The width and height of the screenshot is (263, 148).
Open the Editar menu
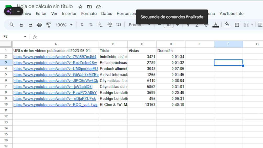41,14
